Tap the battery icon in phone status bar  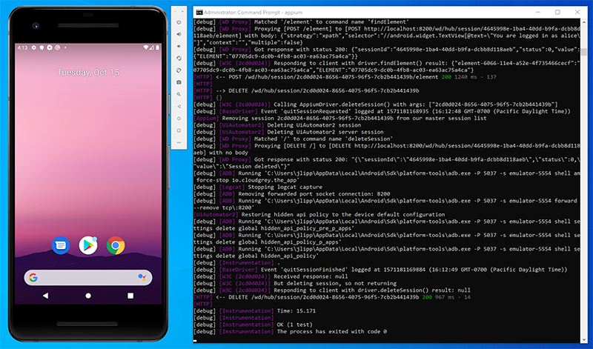click(x=157, y=47)
